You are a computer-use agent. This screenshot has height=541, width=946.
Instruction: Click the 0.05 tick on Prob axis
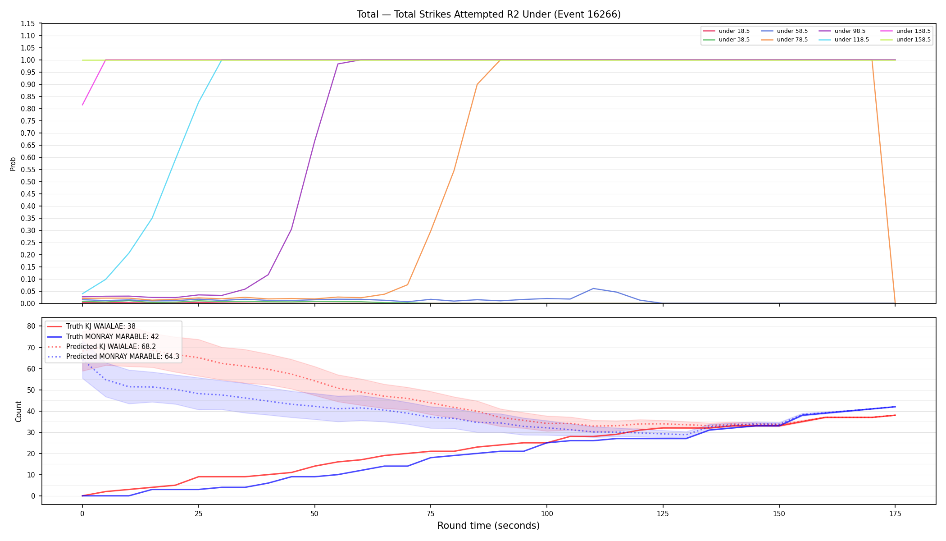click(x=28, y=291)
